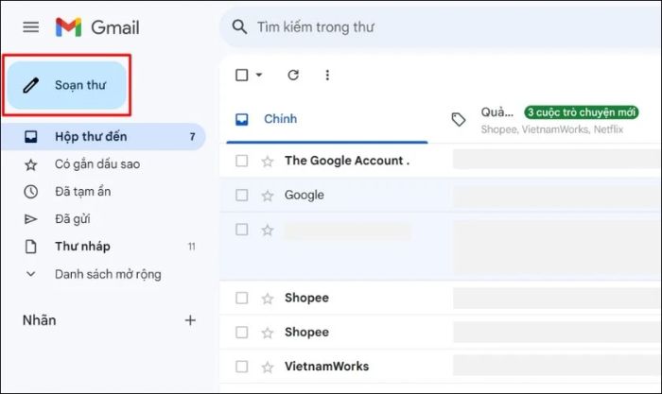Tick the checkbox for The Google Account email

pos(242,161)
